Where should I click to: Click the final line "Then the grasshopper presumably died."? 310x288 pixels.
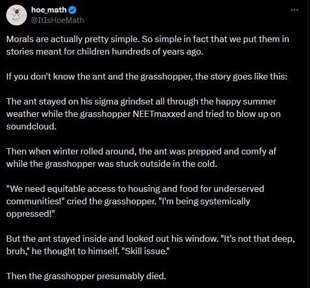click(86, 276)
